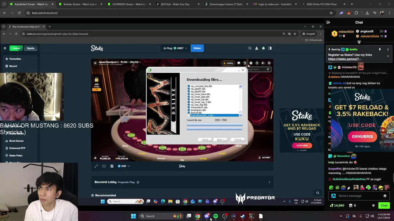The height and width of the screenshot is (221, 394).
Task: Open the Lobby button in blackjack
Action: pyautogui.click(x=228, y=63)
